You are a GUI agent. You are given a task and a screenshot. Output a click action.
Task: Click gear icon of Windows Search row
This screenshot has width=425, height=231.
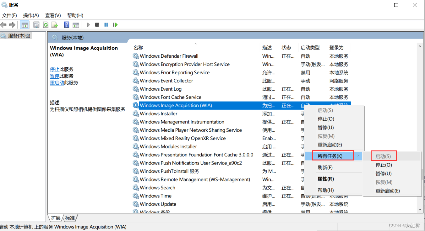pyautogui.click(x=136, y=188)
